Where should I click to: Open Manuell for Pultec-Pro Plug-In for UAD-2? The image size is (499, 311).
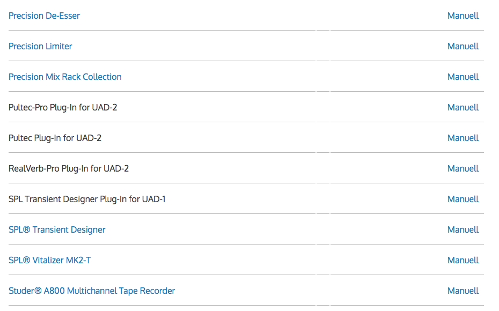pos(463,108)
